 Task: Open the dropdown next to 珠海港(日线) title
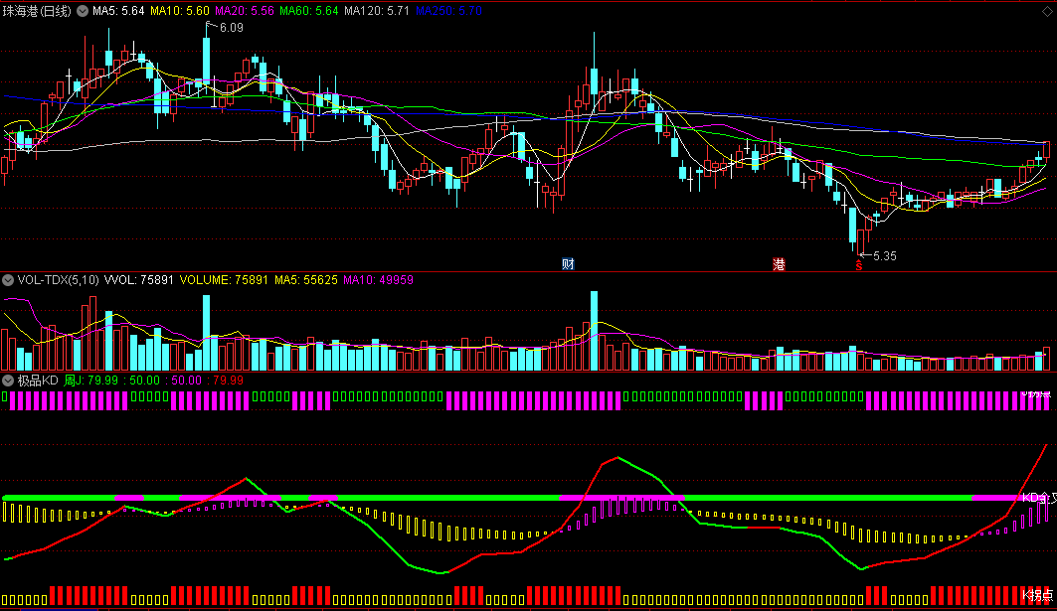click(83, 11)
